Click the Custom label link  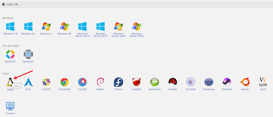pyautogui.click(x=10, y=113)
